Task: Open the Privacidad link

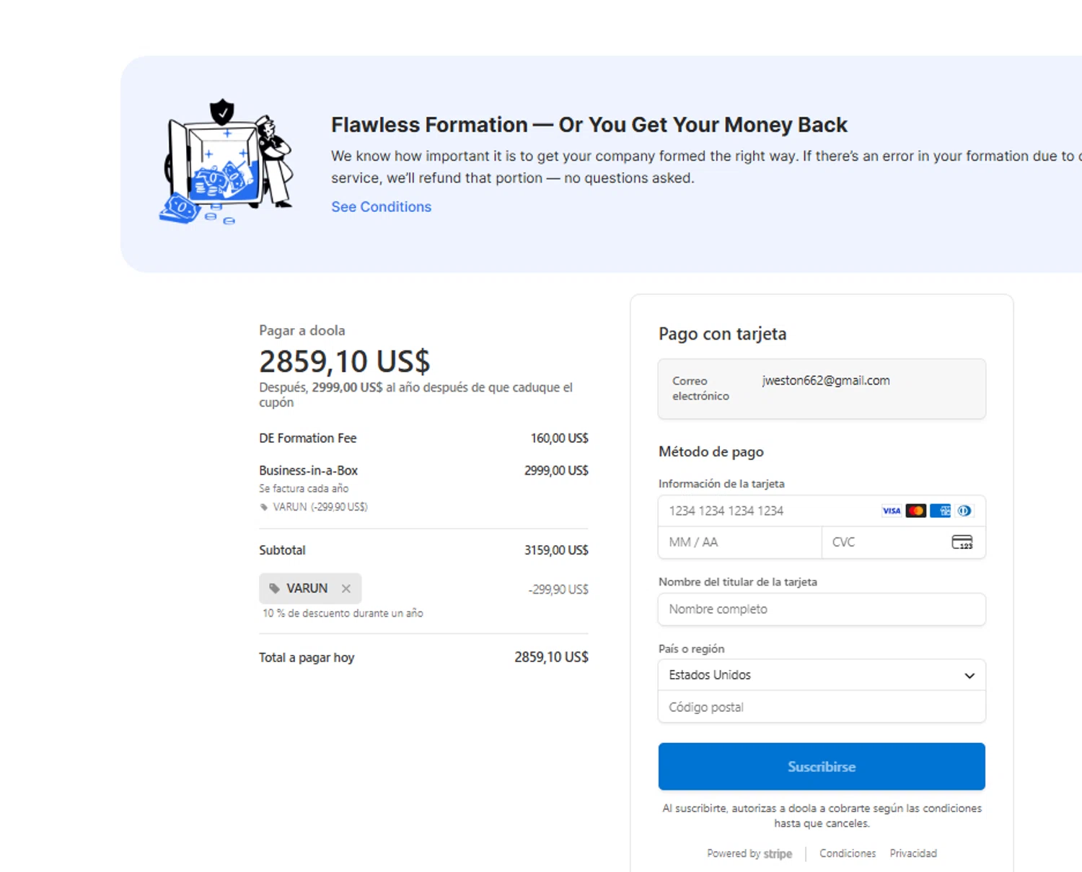Action: tap(913, 853)
